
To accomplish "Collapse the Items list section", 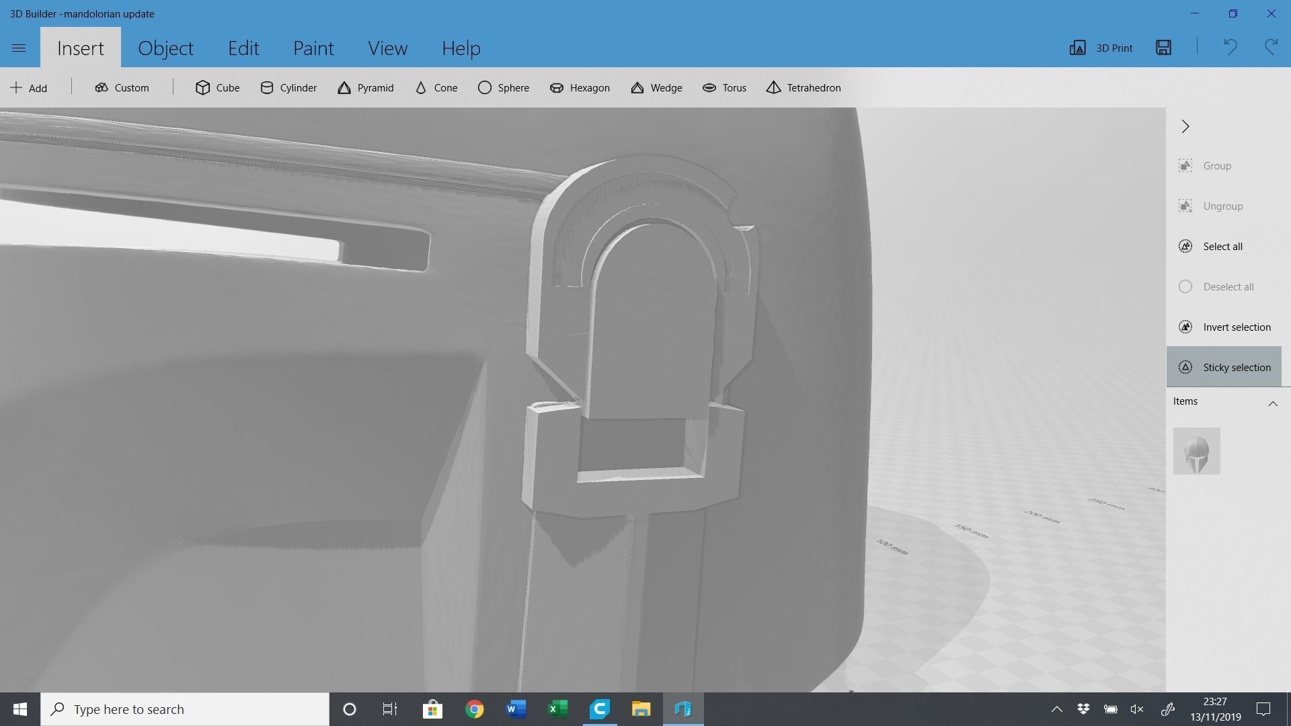I will tap(1273, 403).
